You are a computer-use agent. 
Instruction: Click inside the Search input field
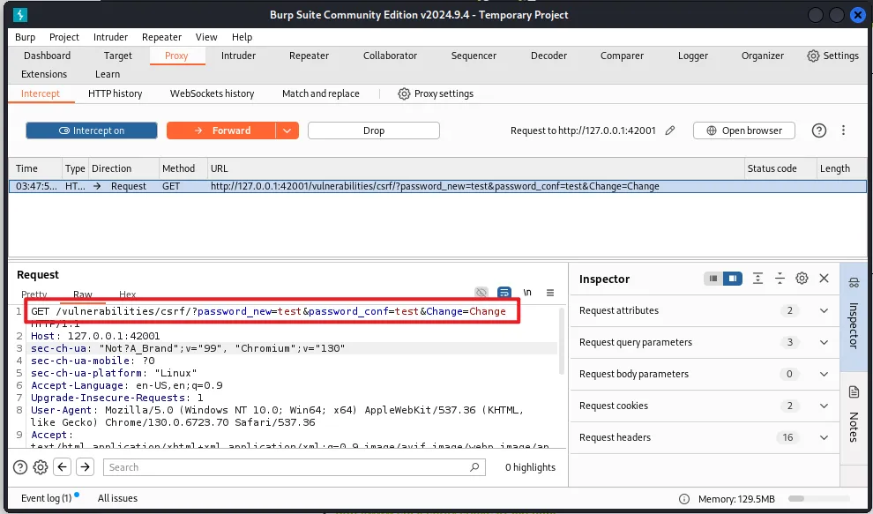tap(294, 467)
